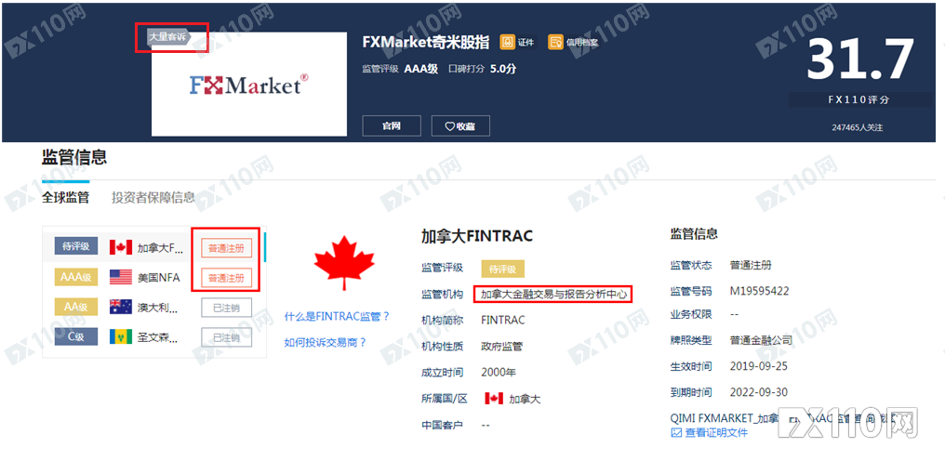Click 已注销 badge in the 圣文森 row
Image resolution: width=945 pixels, height=460 pixels.
click(226, 337)
